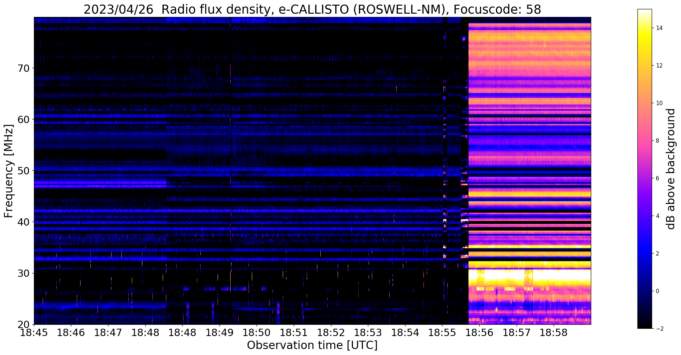Click the 50 tick on the frequency axis
Image resolution: width=681 pixels, height=355 pixels.
coord(24,171)
